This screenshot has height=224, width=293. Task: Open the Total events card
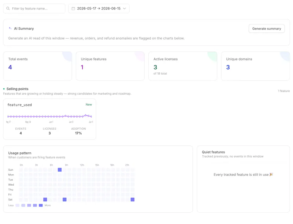coord(38,66)
